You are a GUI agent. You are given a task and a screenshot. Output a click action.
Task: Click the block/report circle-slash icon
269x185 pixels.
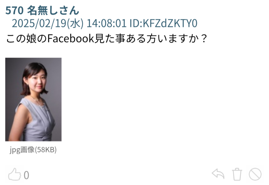[255, 174]
